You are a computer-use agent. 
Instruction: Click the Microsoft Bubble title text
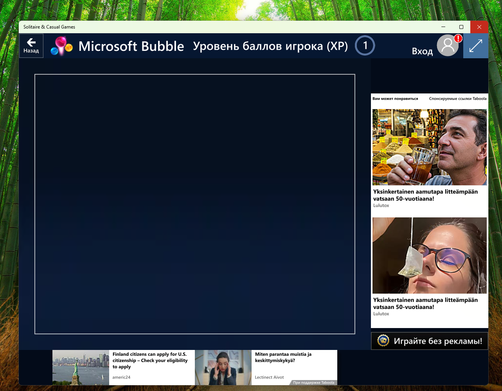131,46
